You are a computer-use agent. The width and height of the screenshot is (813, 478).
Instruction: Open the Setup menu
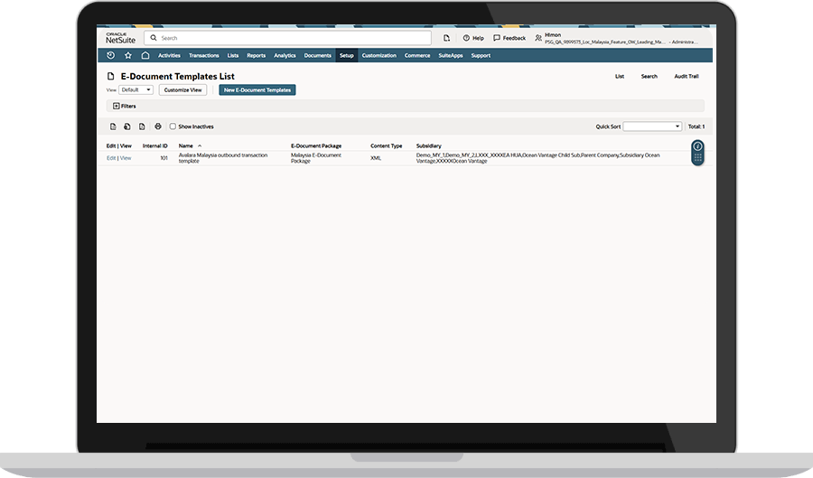point(346,55)
